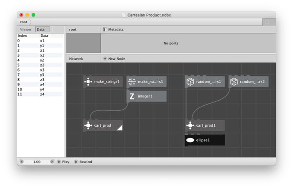Screen dimensions: 293x188
Task: Click the Metadata list icon
Action: click(105, 29)
